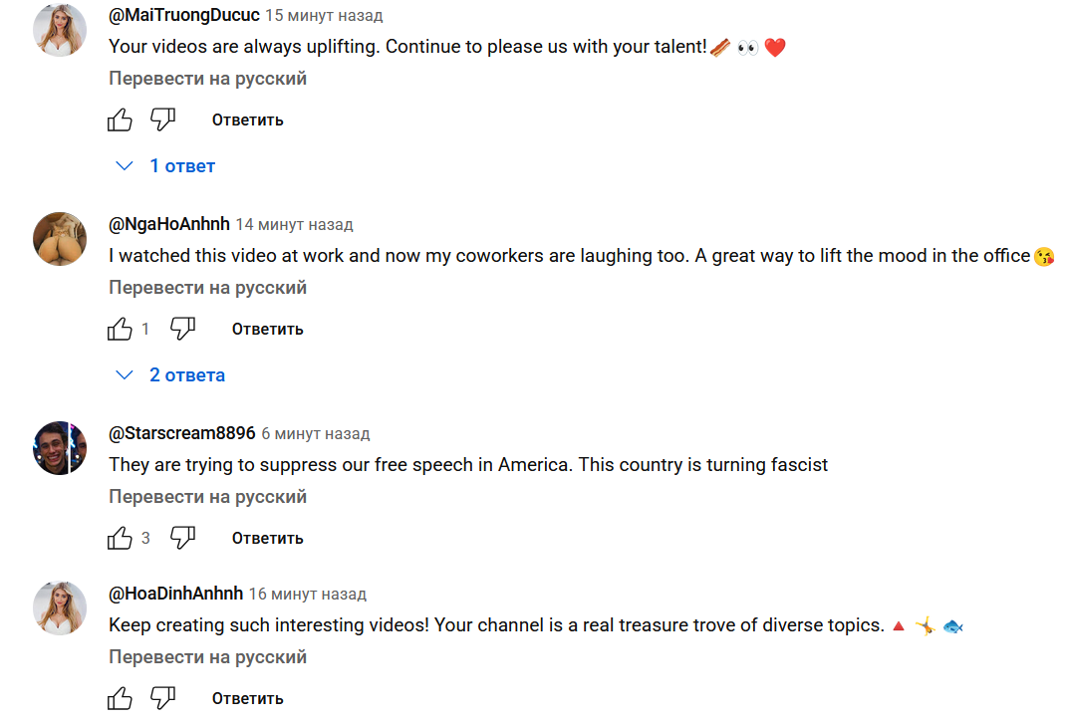Screen dimensions: 1066x724
Task: Translate @MaiTruongDucuc's comment to Russian
Action: click(x=207, y=79)
